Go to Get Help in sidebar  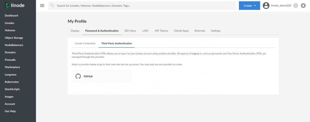pyautogui.click(x=10, y=111)
